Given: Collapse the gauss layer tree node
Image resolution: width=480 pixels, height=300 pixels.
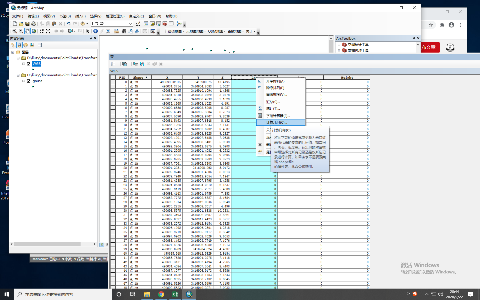Looking at the screenshot, I should coord(23,81).
